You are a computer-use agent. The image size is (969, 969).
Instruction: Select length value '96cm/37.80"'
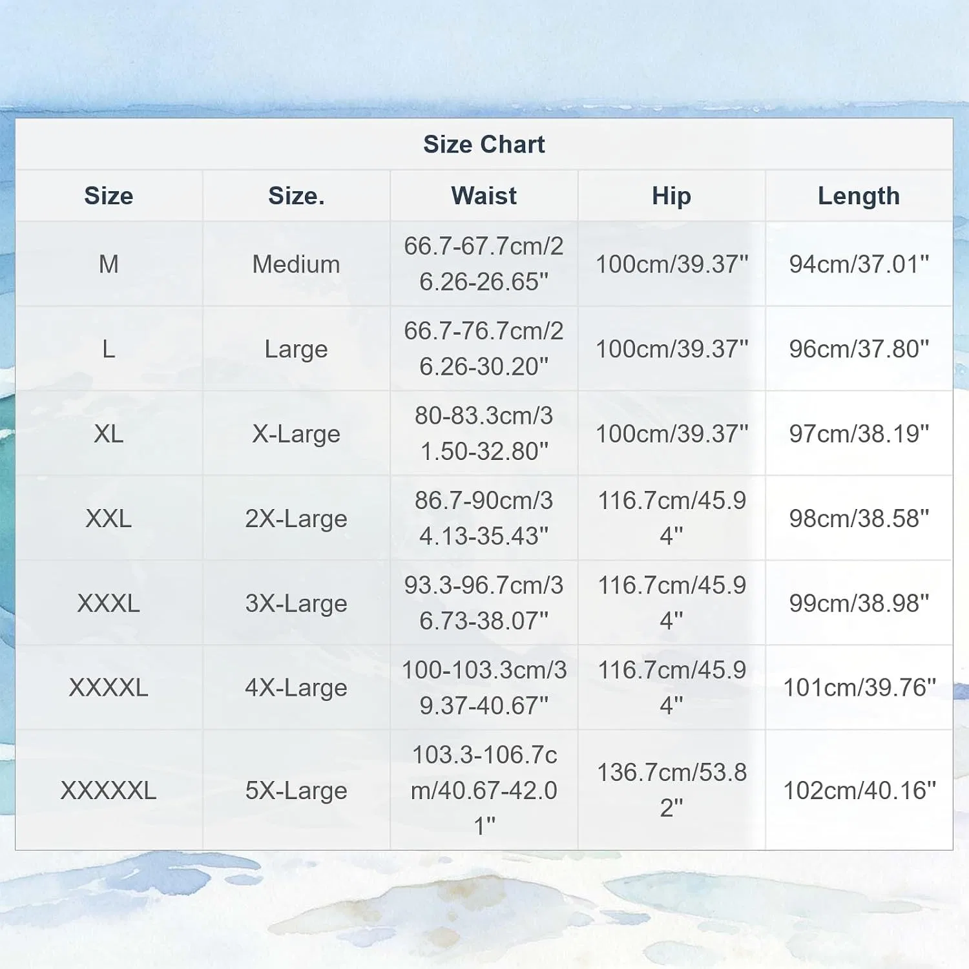tap(859, 349)
